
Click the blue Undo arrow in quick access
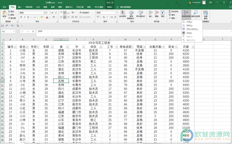pos(12,26)
